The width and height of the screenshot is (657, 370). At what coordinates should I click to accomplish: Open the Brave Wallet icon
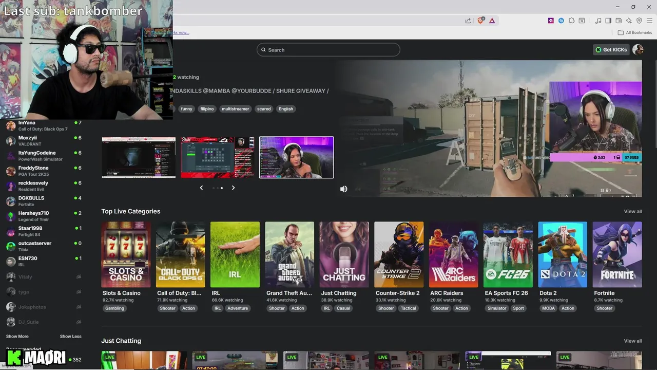[x=619, y=21]
